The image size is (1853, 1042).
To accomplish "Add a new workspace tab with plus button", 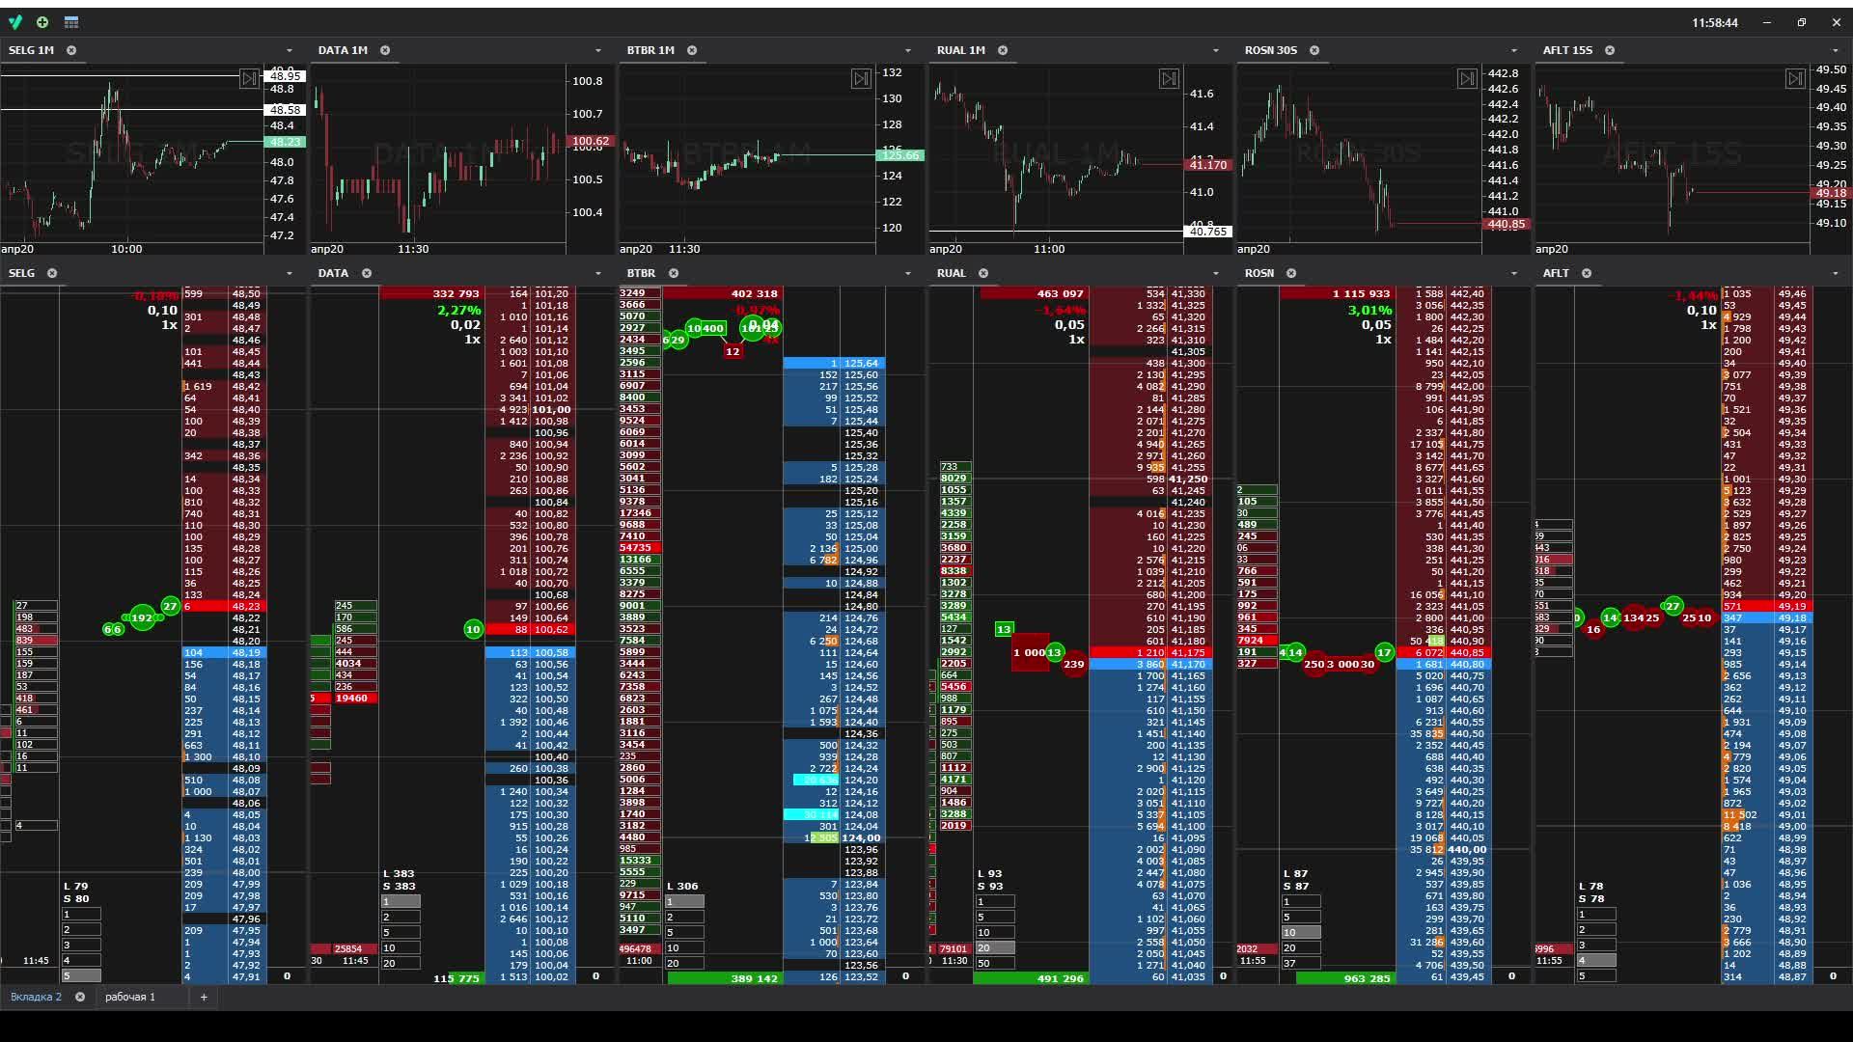I will pyautogui.click(x=204, y=997).
